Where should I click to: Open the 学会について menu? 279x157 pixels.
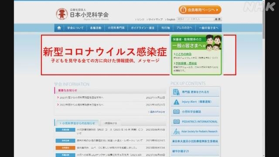tap(75, 28)
